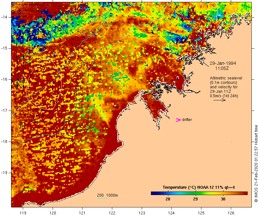Image resolution: width=260 pixels, height=216 pixels.
Task: Click the colorbar at the dark blue end
Action: 153,193
